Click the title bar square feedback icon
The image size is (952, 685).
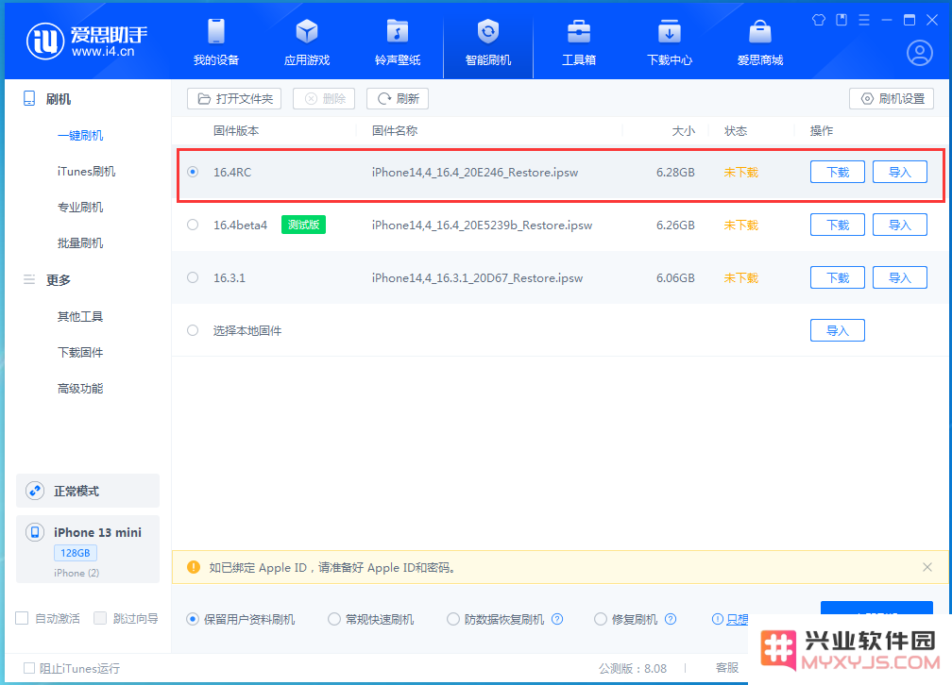[x=841, y=20]
